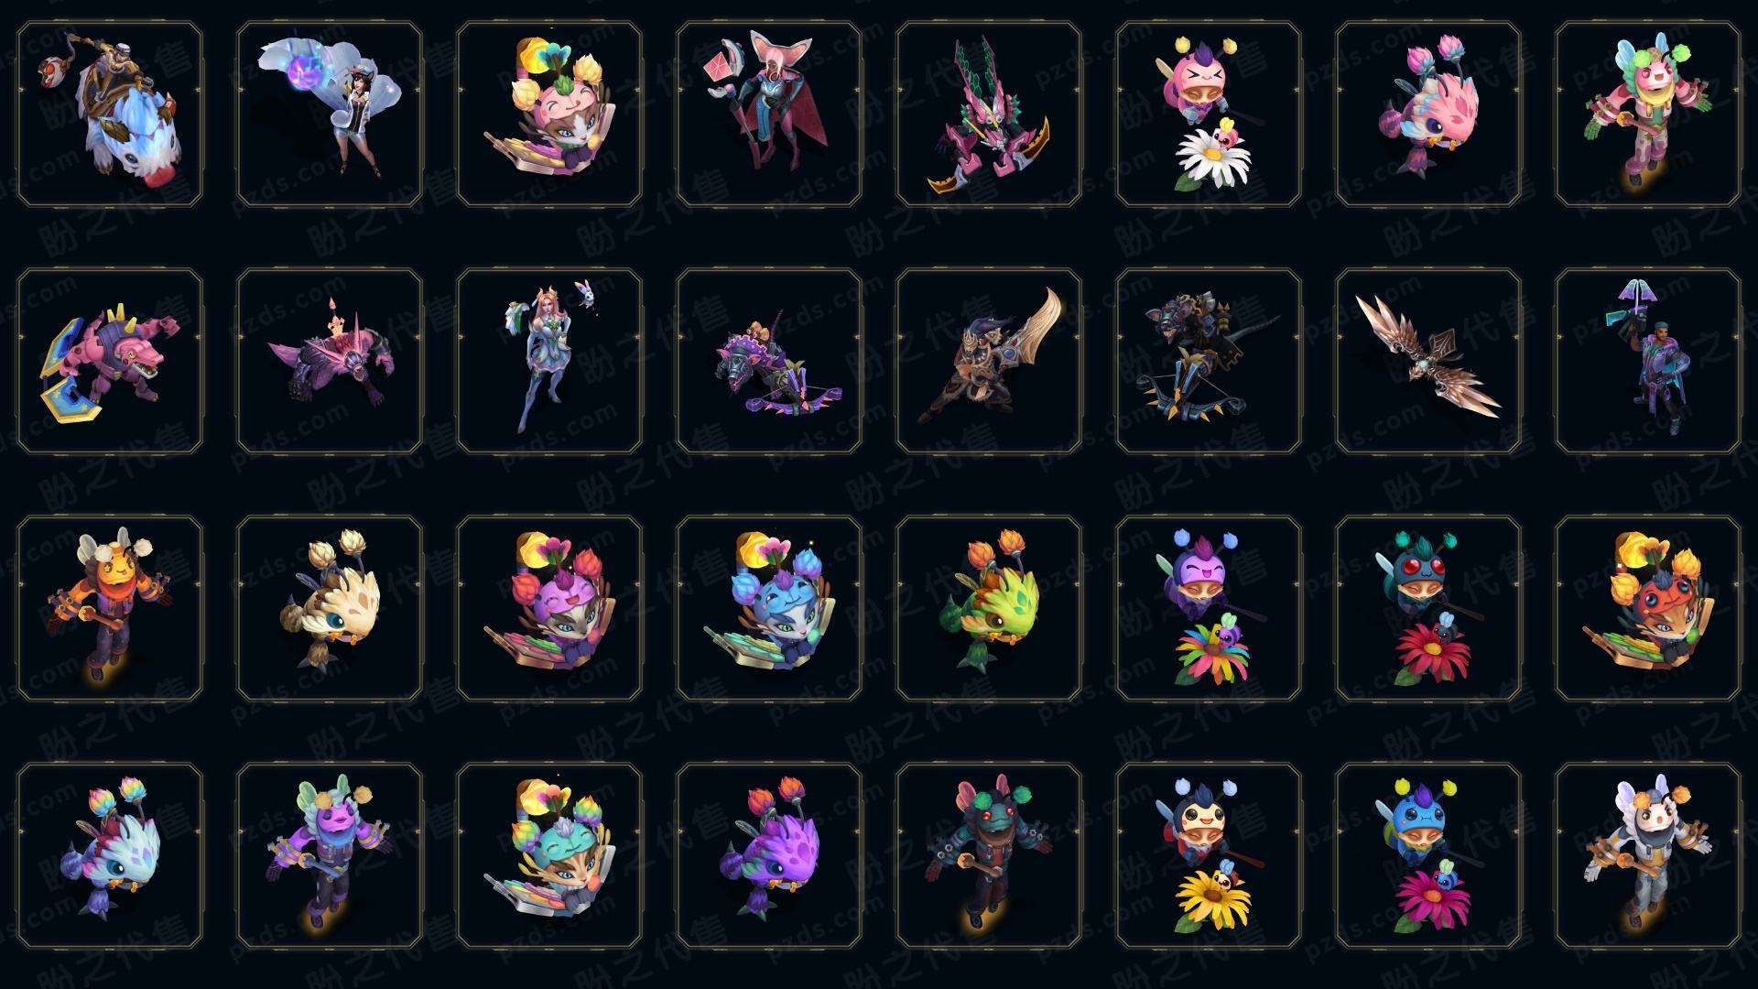Select black bee Teemo with yellow sunflower

pyautogui.click(x=1209, y=855)
